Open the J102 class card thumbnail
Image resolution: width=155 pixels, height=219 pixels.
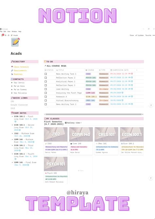(56, 134)
